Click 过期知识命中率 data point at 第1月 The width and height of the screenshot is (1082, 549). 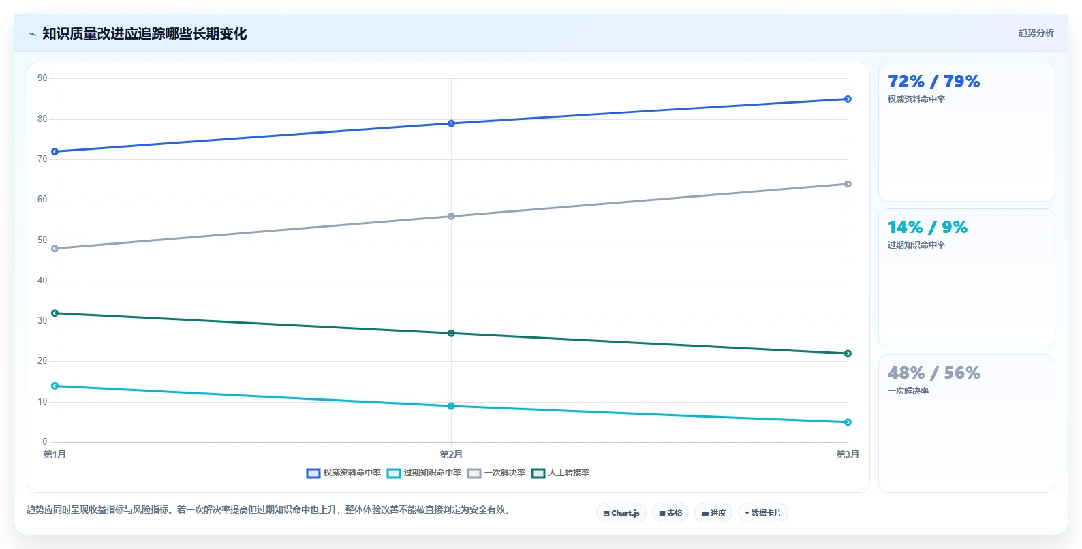click(55, 386)
